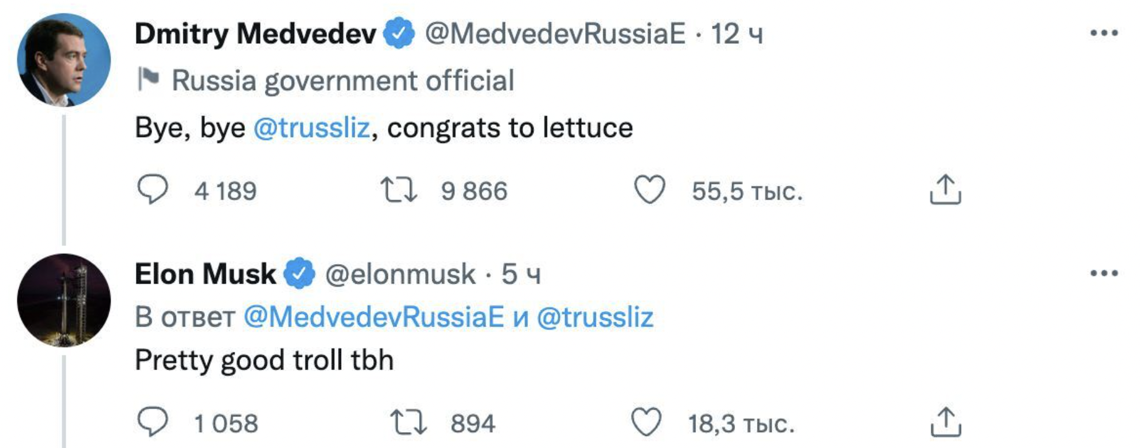Open @MedvedevRussiaE link in reply line

click(x=374, y=317)
